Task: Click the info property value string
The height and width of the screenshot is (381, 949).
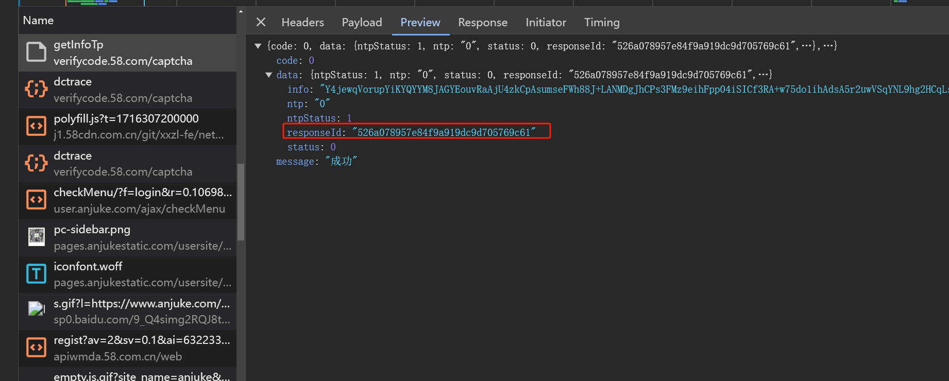Action: 634,90
